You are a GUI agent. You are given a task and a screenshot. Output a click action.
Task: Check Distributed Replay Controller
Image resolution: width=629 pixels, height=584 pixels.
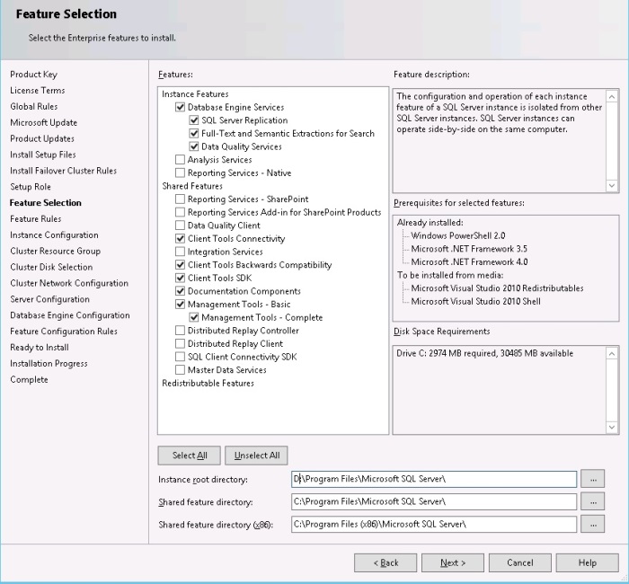pyautogui.click(x=180, y=331)
